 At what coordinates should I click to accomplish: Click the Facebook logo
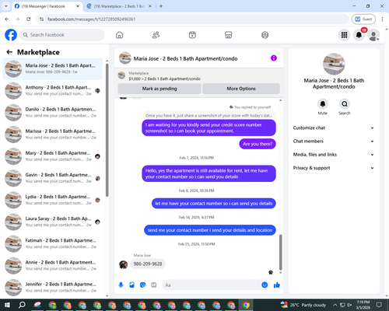11,35
